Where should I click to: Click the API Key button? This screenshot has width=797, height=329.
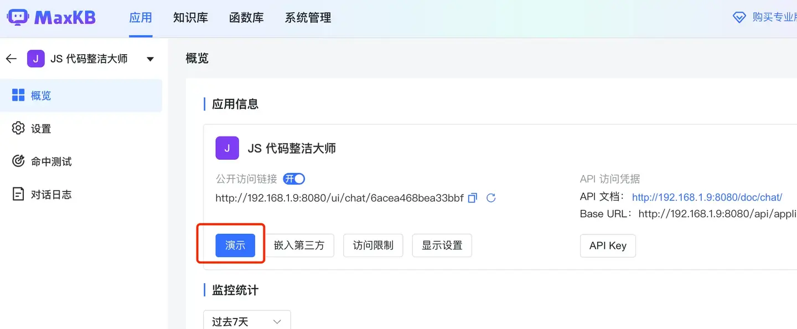(x=608, y=245)
